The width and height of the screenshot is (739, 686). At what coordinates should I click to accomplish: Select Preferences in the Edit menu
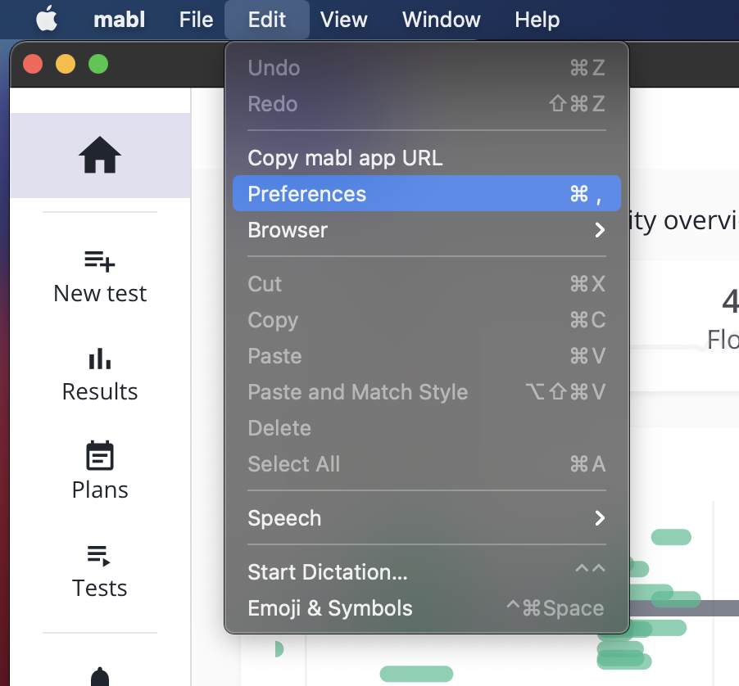427,193
